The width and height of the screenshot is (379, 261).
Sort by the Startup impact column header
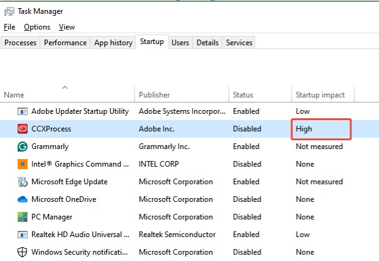pos(320,95)
